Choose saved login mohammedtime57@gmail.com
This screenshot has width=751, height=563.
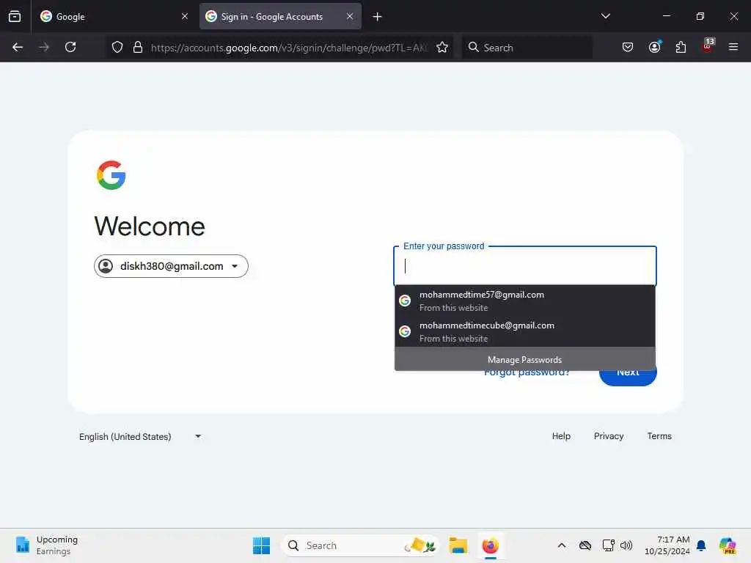click(x=525, y=301)
